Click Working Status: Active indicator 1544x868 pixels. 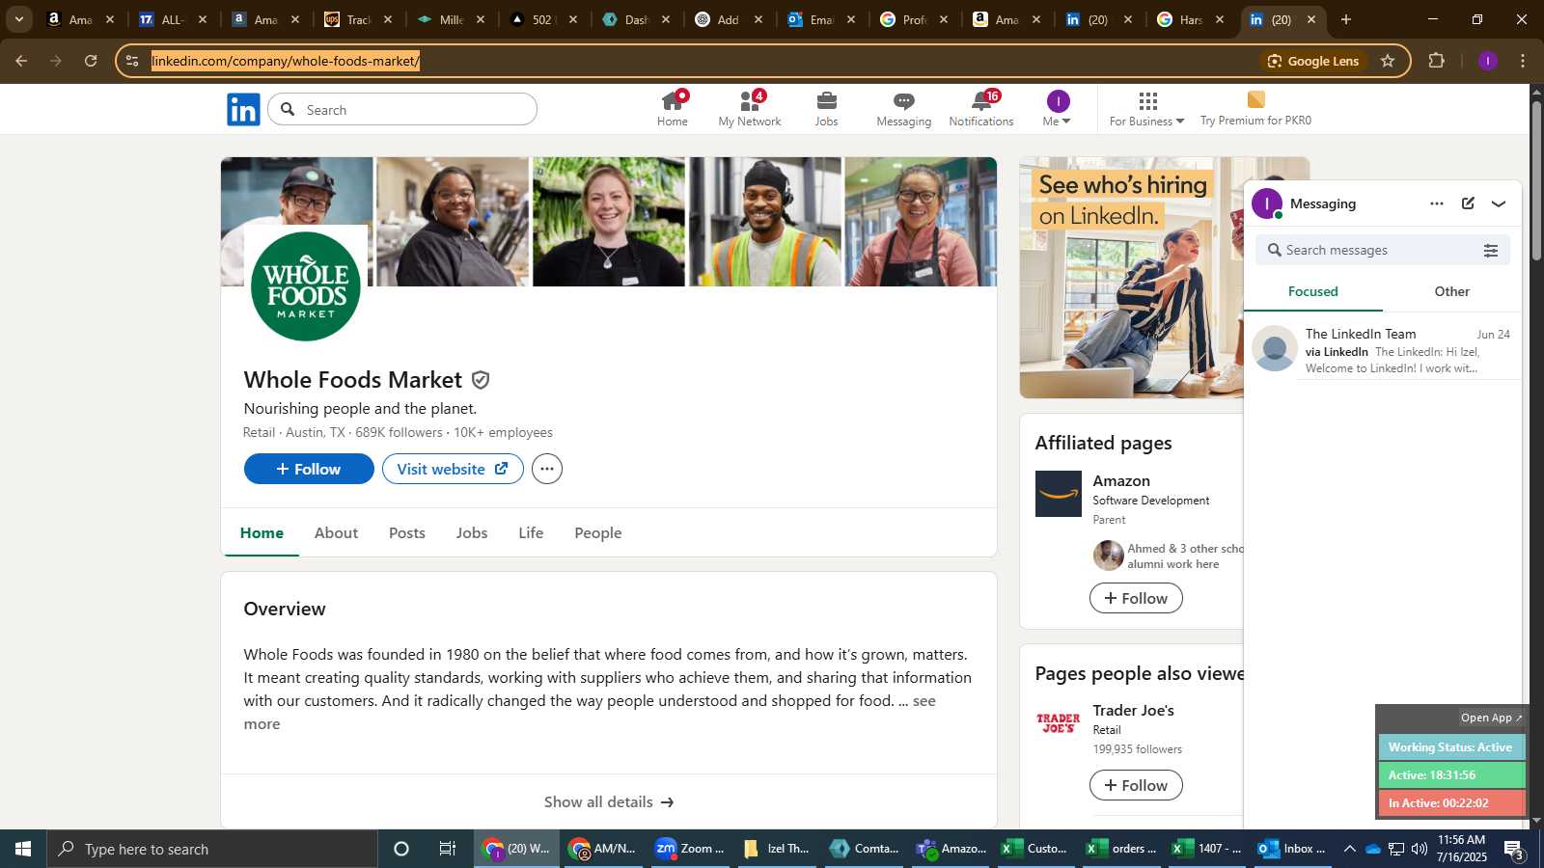pyautogui.click(x=1451, y=747)
